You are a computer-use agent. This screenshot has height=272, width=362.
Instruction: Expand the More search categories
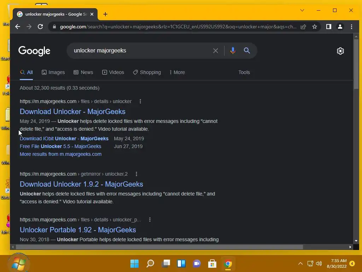pyautogui.click(x=177, y=72)
